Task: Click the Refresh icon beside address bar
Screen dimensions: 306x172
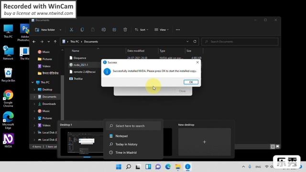Action: (x=195, y=42)
